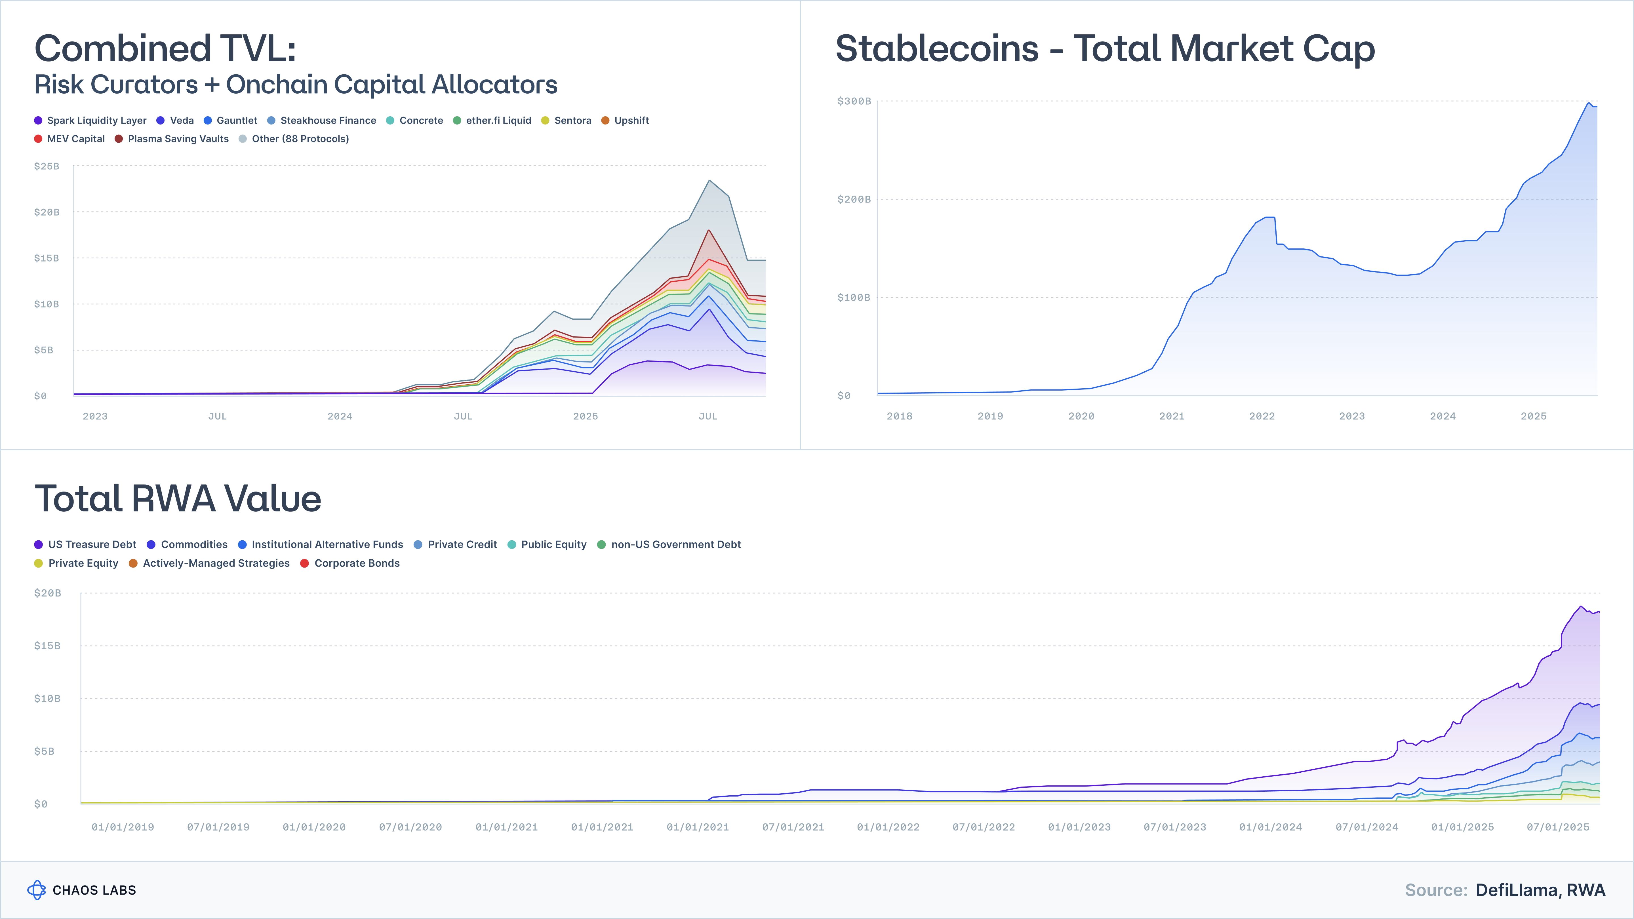Select the ether.fi Liquid legend entry
The image size is (1634, 919).
click(x=457, y=121)
